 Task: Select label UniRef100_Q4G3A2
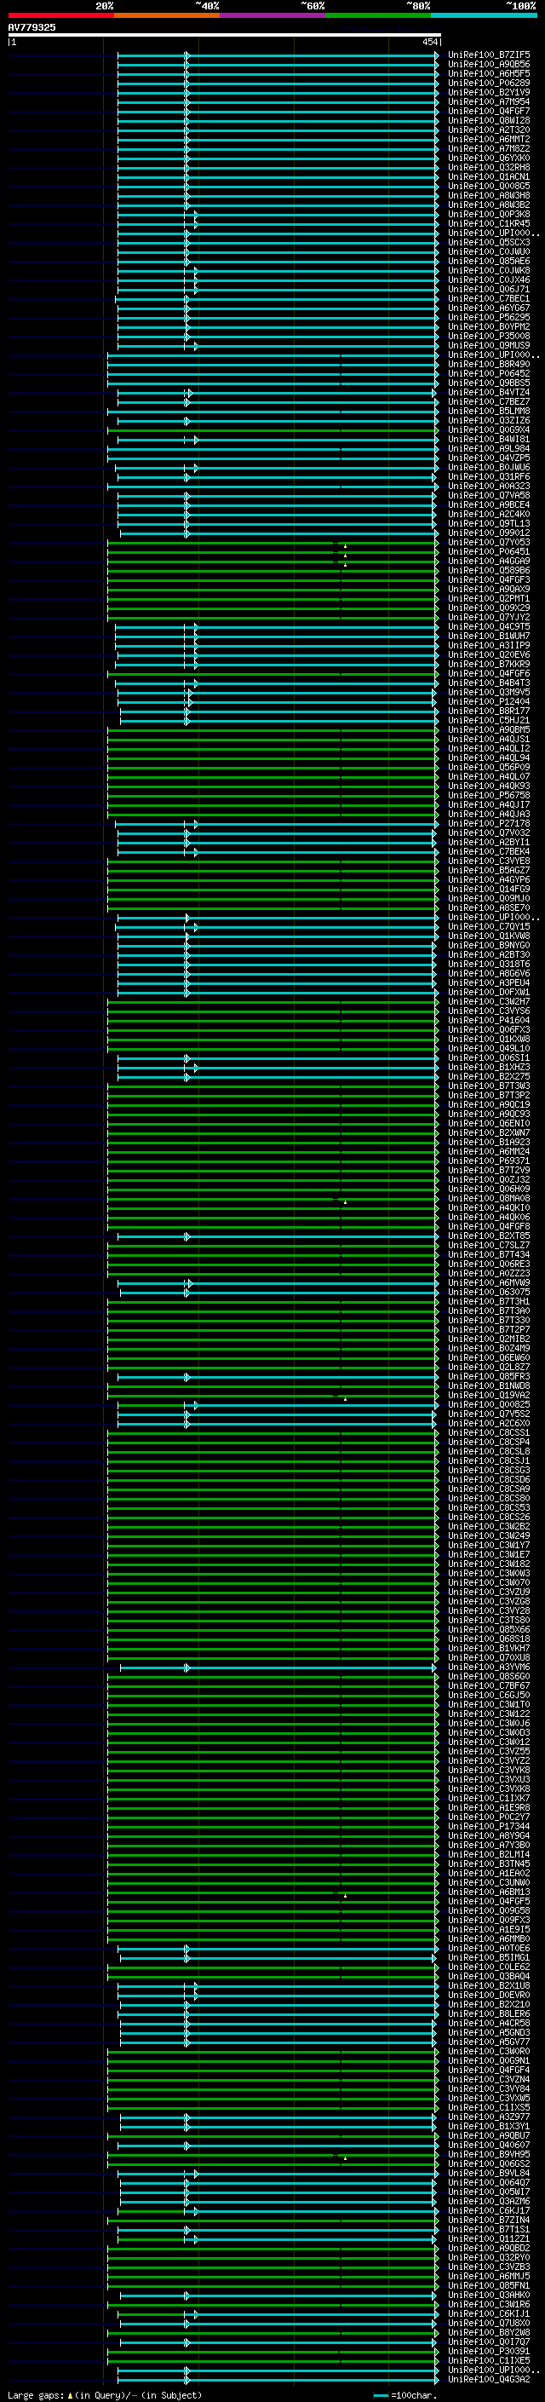coord(489,2379)
